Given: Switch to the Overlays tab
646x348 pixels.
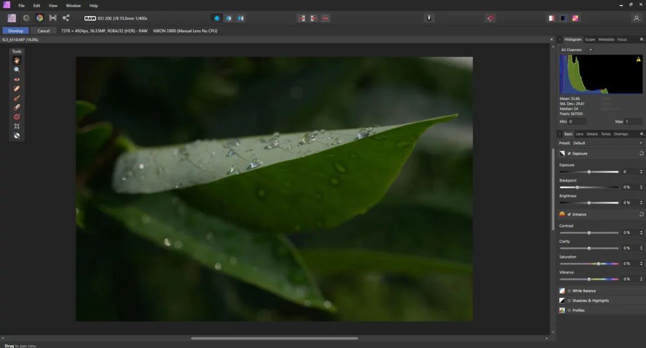Looking at the screenshot, I should (x=621, y=134).
